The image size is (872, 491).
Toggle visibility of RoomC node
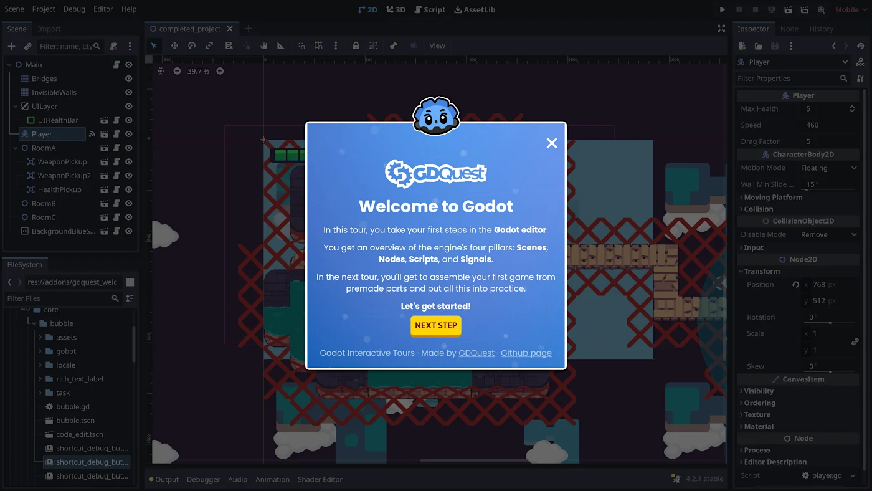click(x=129, y=217)
